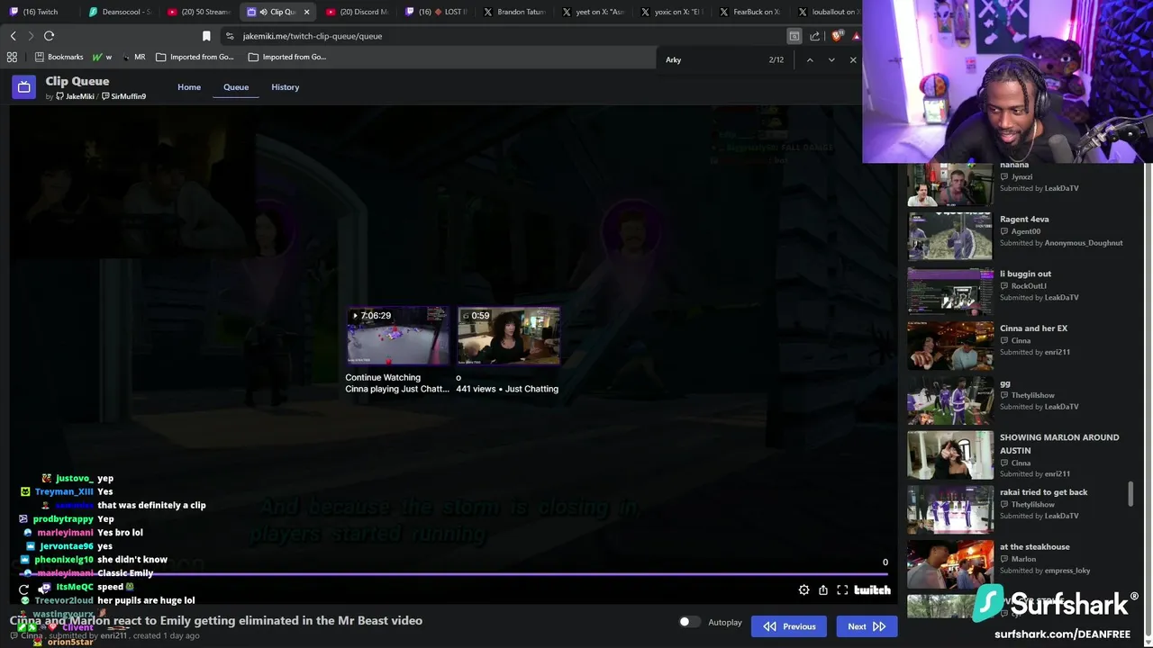Click the Cinna playing Just Chatt... caption

pos(397,389)
